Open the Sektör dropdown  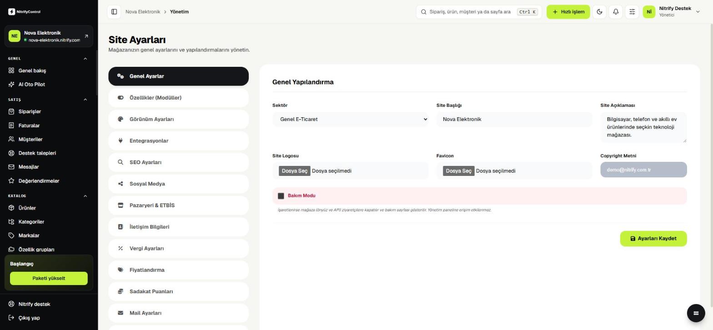click(x=350, y=120)
